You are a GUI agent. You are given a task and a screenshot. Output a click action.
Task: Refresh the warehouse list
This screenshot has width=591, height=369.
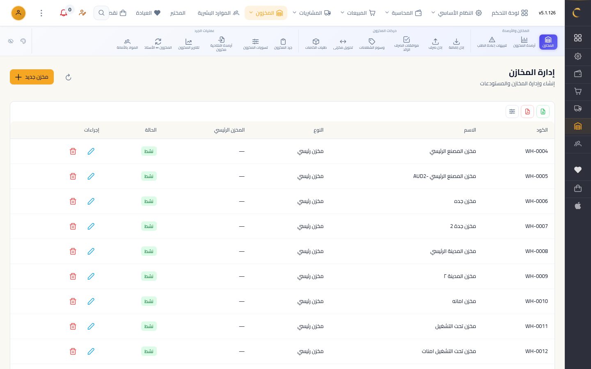click(x=69, y=77)
